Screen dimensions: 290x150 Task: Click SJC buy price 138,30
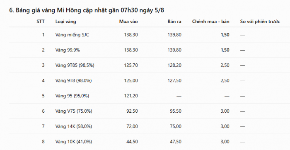click(131, 35)
